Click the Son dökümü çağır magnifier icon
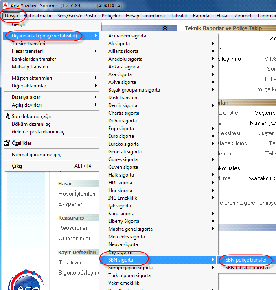 point(7,116)
